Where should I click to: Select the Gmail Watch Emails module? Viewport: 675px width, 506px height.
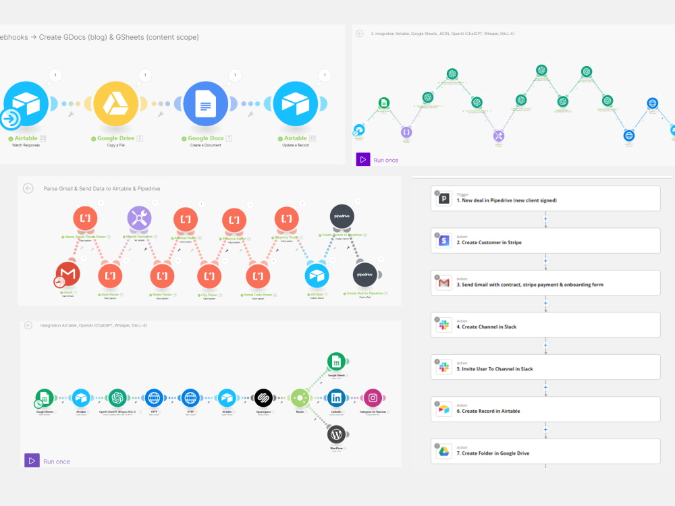coord(68,274)
